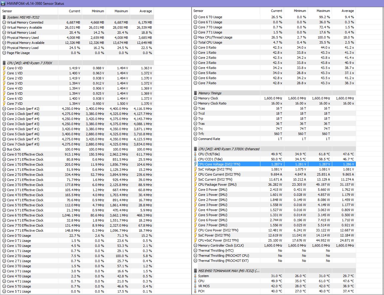384x295 pixels.
Task: Select the System: MSI MS-7C02 group row
Action: point(78,17)
